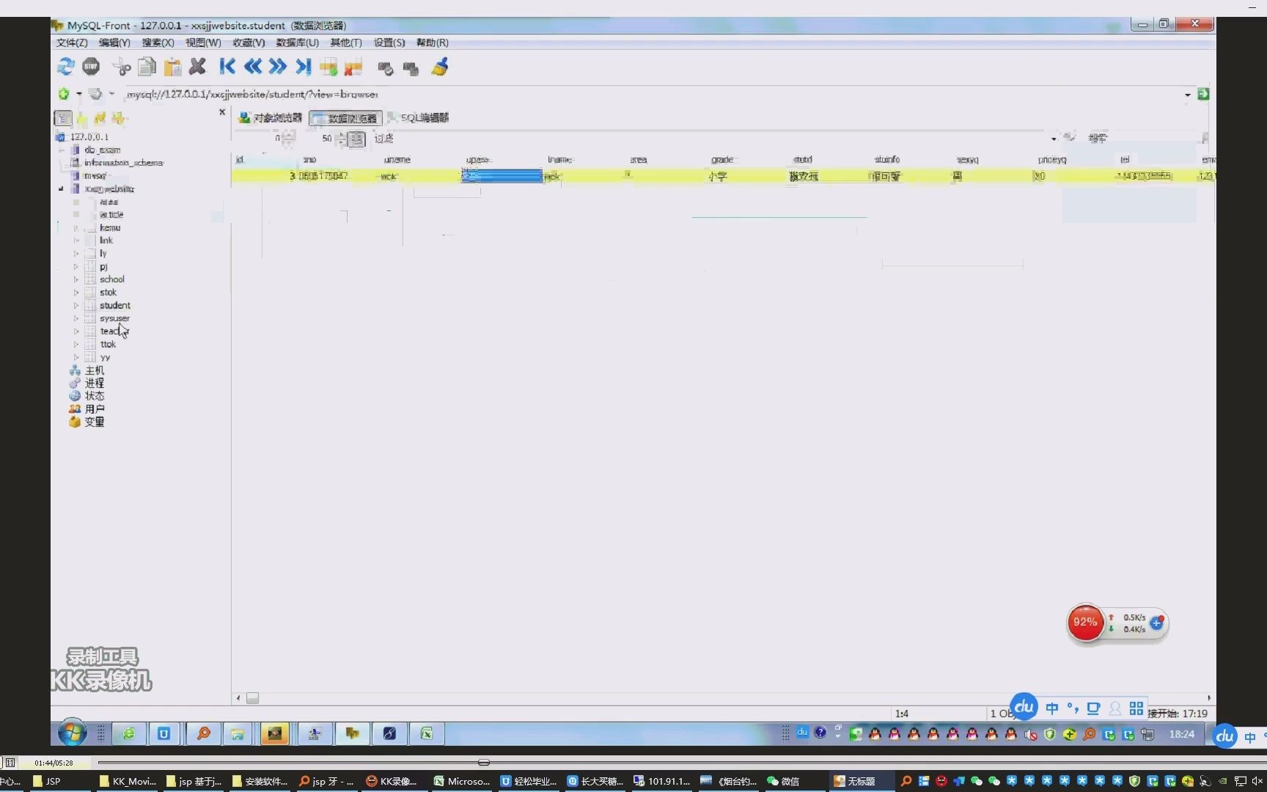1267x792 pixels.
Task: Click the Windows Start orb
Action: (72, 733)
